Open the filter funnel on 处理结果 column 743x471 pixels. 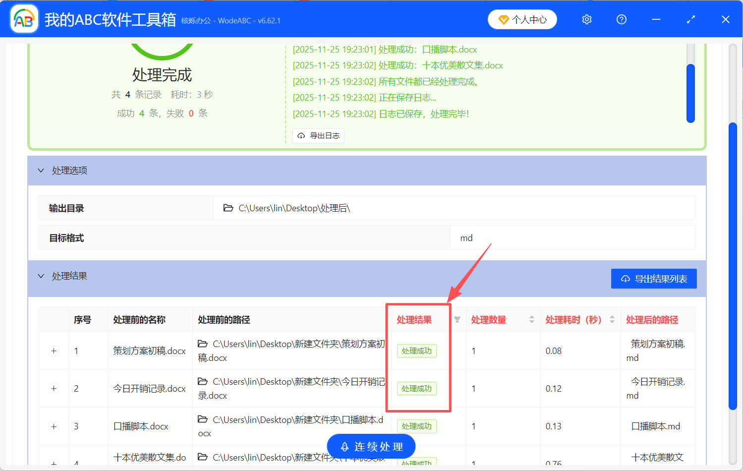coord(457,320)
